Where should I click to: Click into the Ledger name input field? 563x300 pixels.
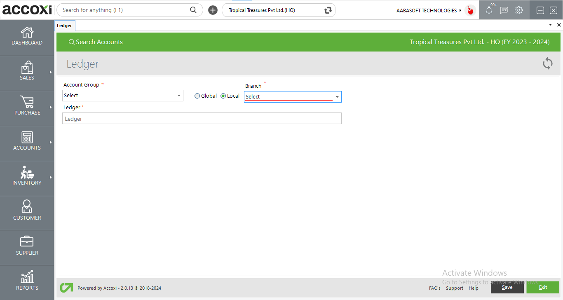tap(202, 119)
